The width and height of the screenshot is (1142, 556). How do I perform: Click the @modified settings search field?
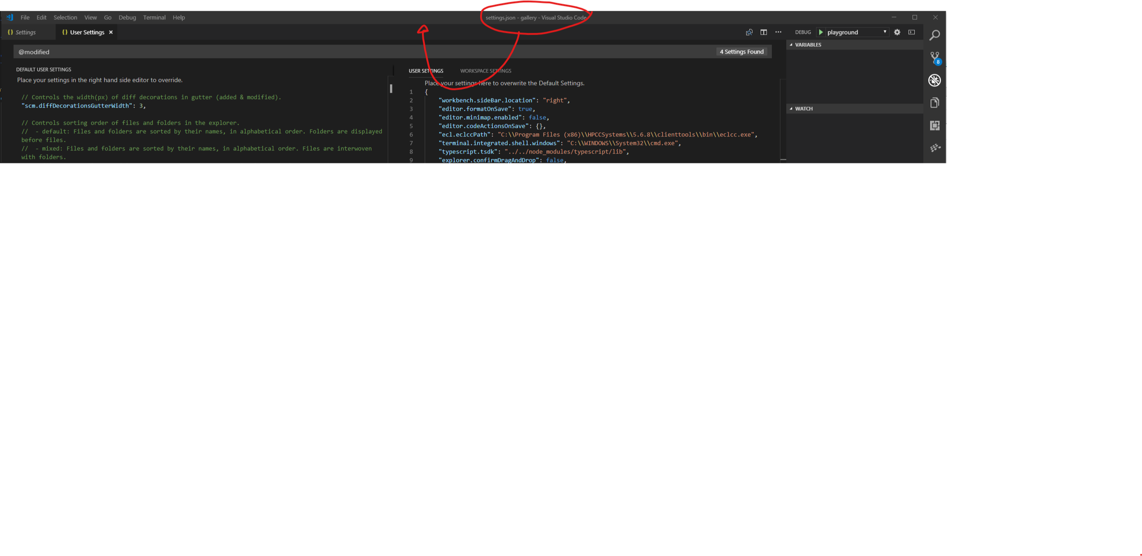[180, 51]
